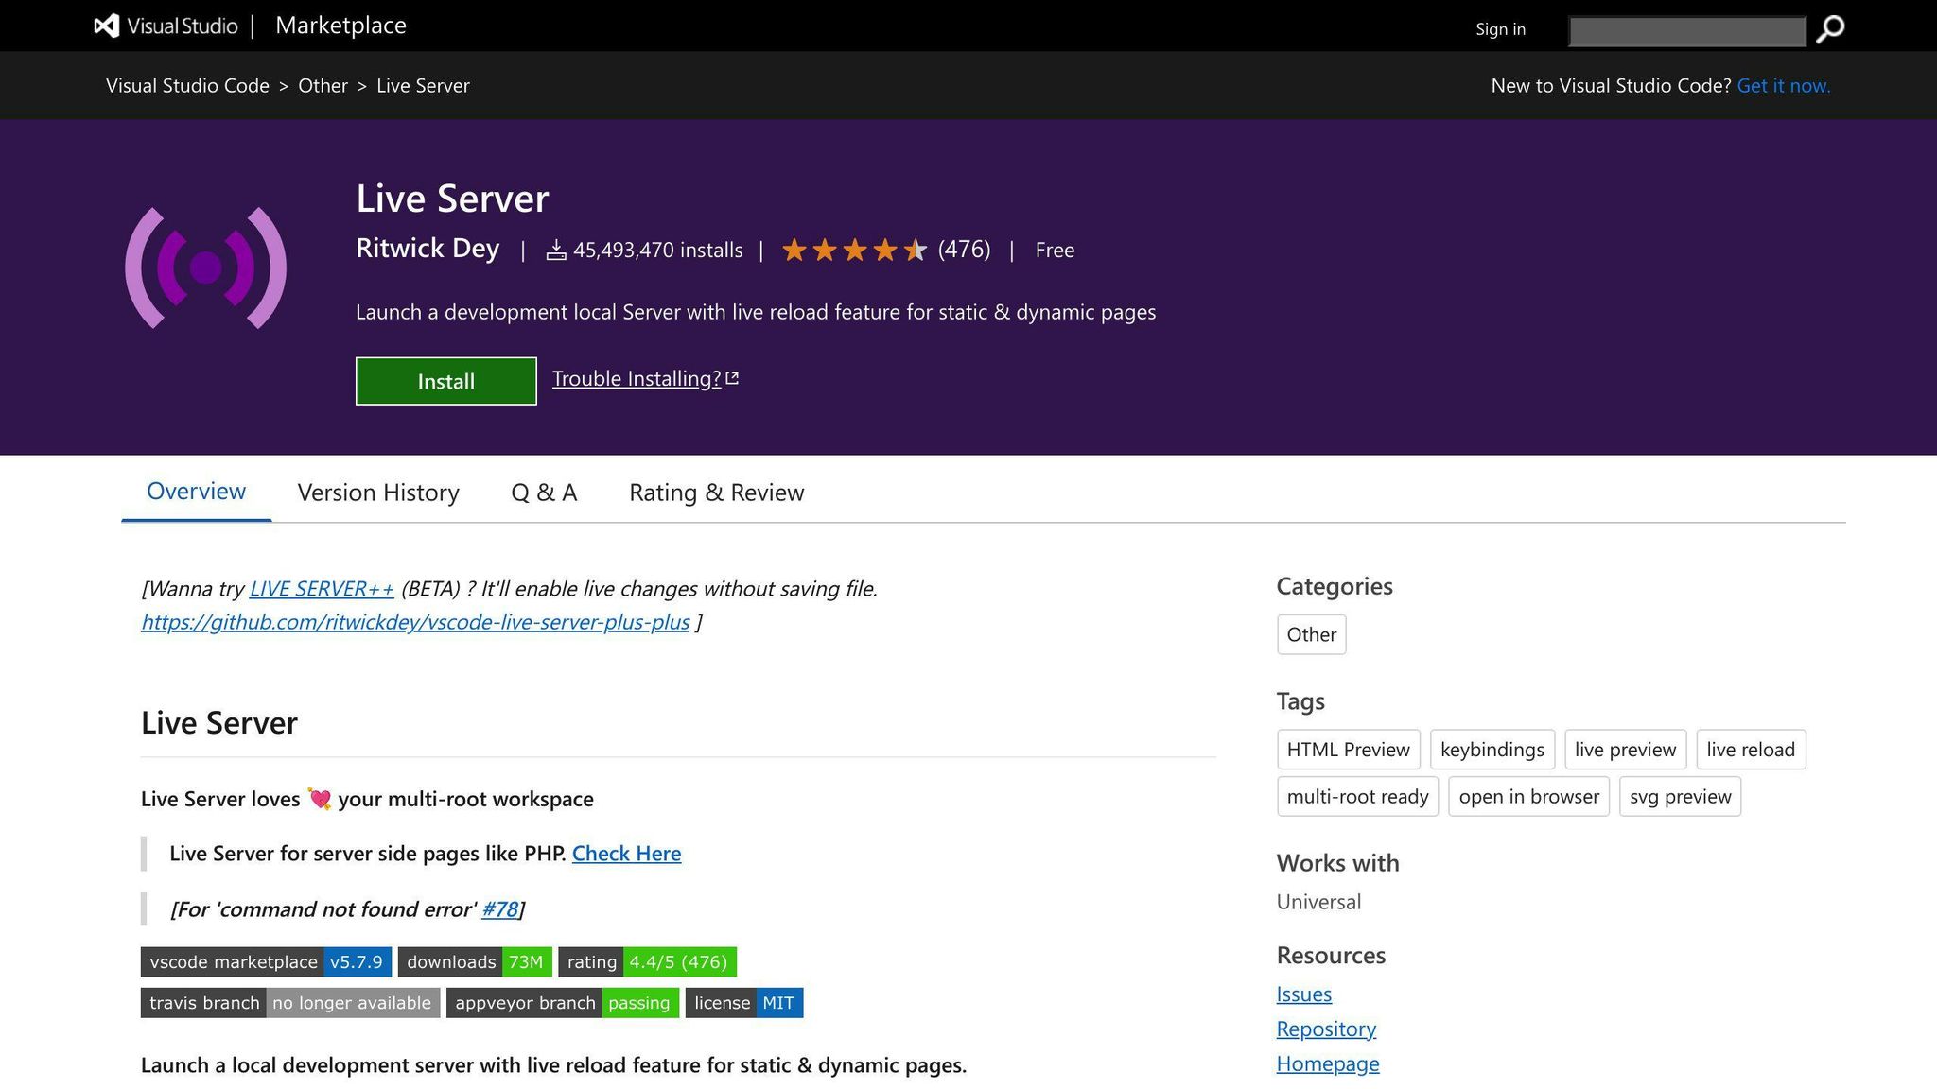Click inside the search input field
The width and height of the screenshot is (1937, 1089).
(x=1686, y=30)
